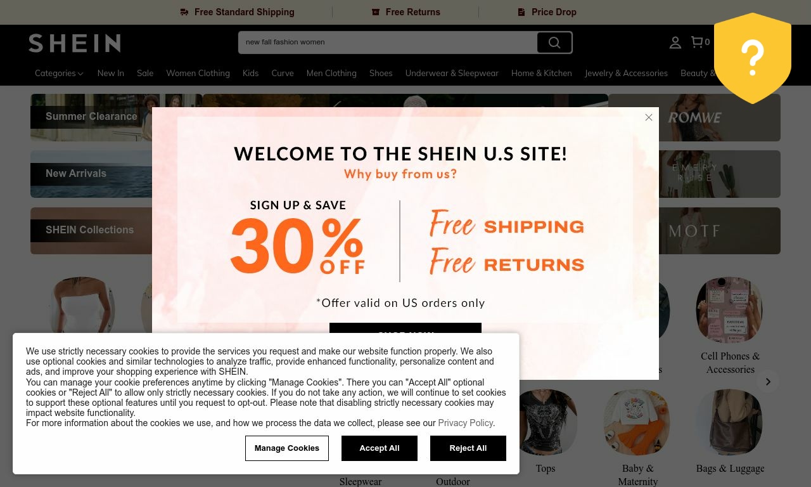Open the Home & Kitchen menu

pos(541,73)
